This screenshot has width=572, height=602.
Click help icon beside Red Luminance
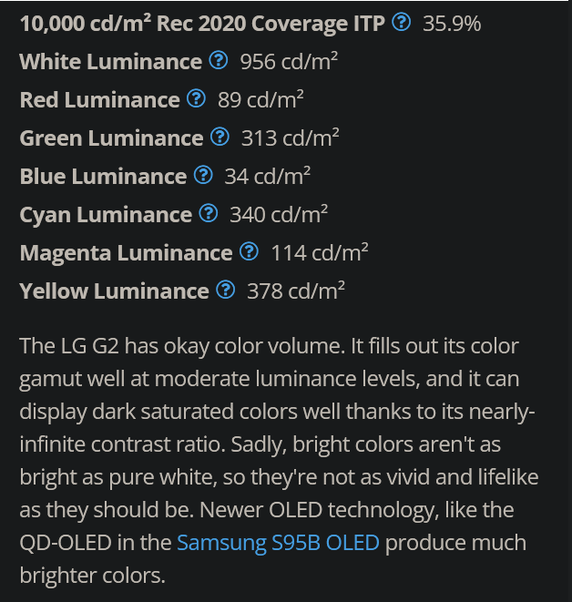point(196,99)
